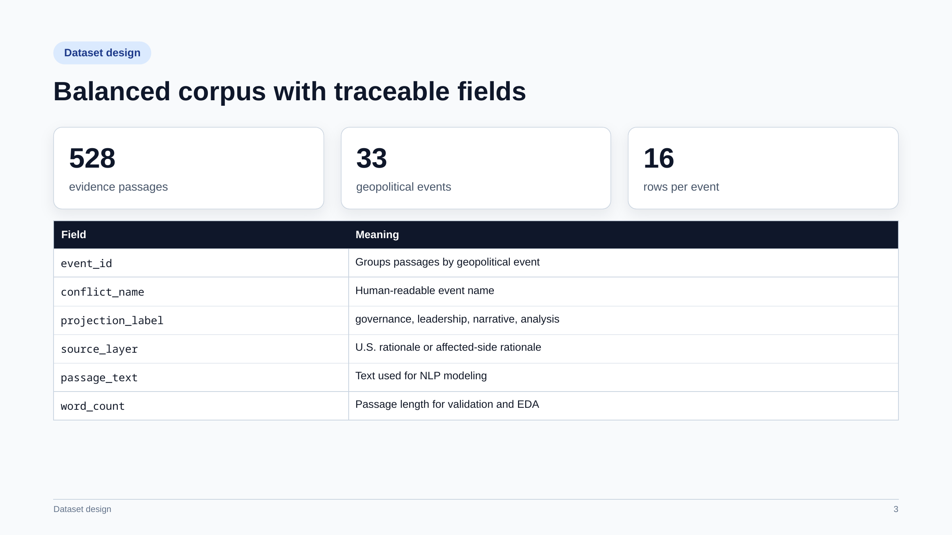
Task: Click the governance, leadership, narrative, analysis cell
Action: point(623,320)
